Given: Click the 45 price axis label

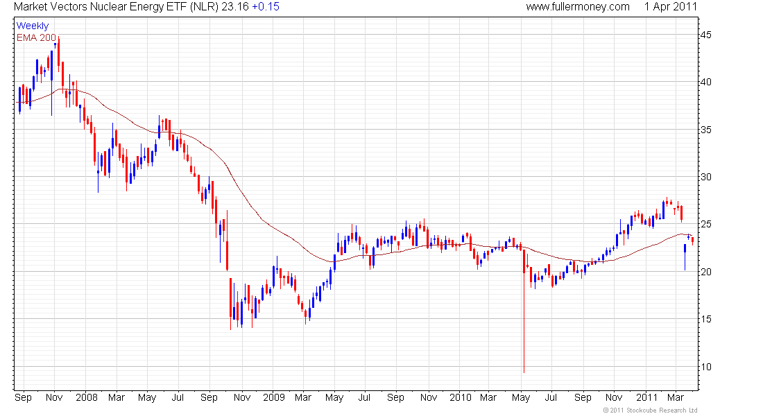Looking at the screenshot, I should click(705, 35).
